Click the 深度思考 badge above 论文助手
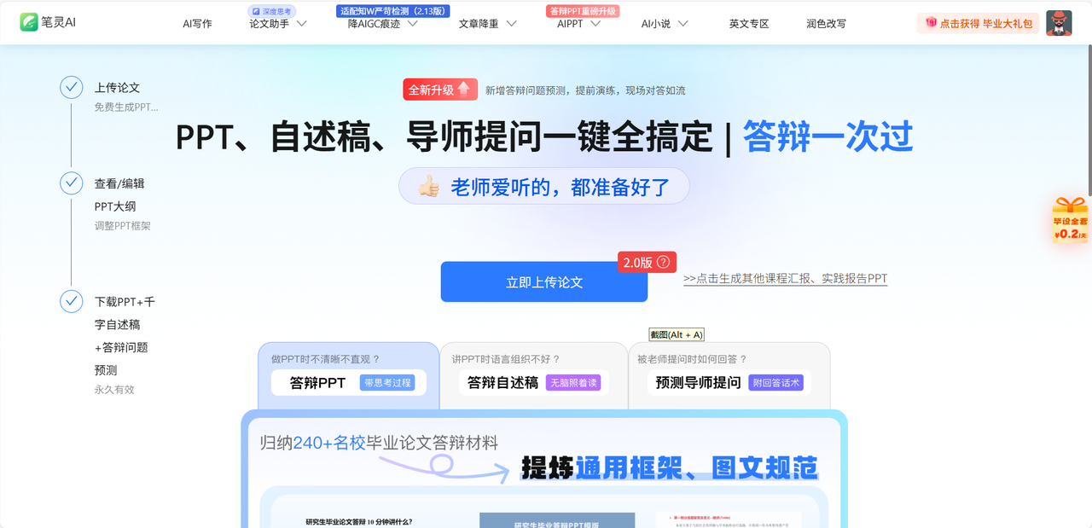 pyautogui.click(x=271, y=11)
